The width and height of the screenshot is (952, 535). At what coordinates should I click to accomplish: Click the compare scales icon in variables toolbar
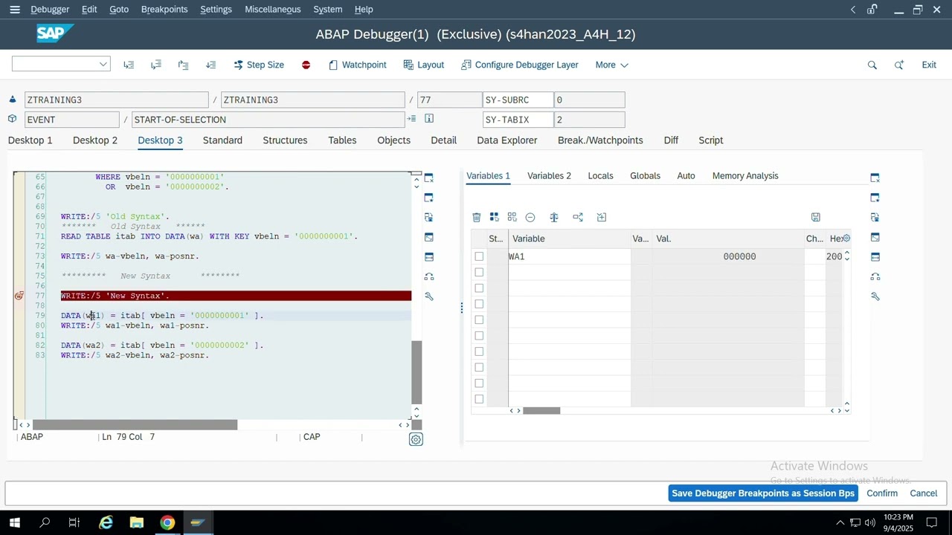pyautogui.click(x=554, y=217)
